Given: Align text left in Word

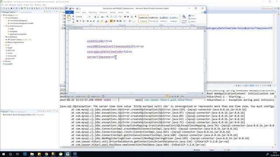Looking at the screenshot, I should (x=111, y=21).
